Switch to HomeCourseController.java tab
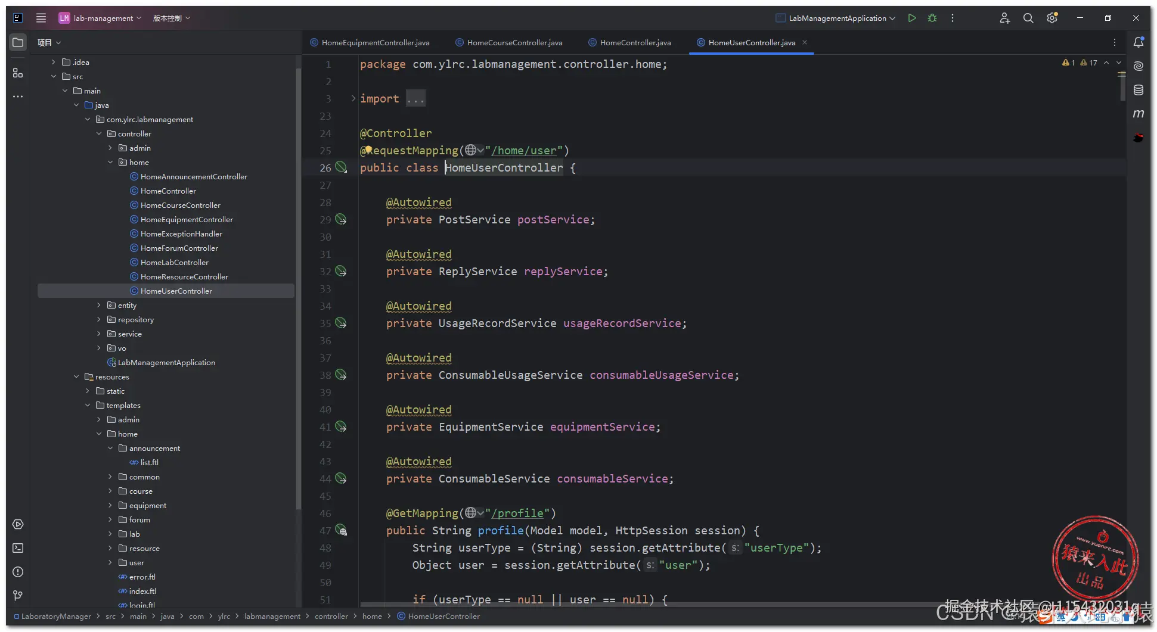 point(509,42)
